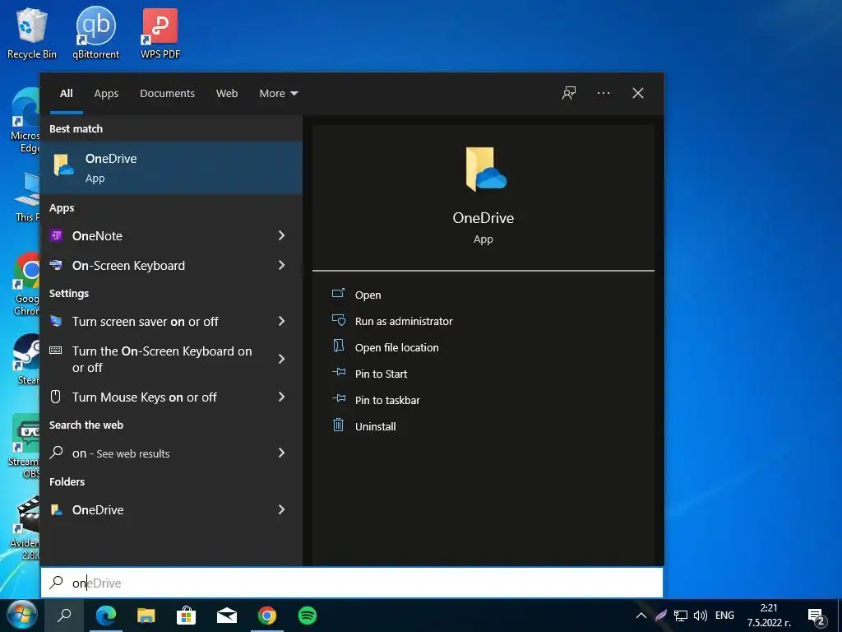Expand the On-Screen Keyboard setting arrow
The image size is (842, 632).
point(281,359)
